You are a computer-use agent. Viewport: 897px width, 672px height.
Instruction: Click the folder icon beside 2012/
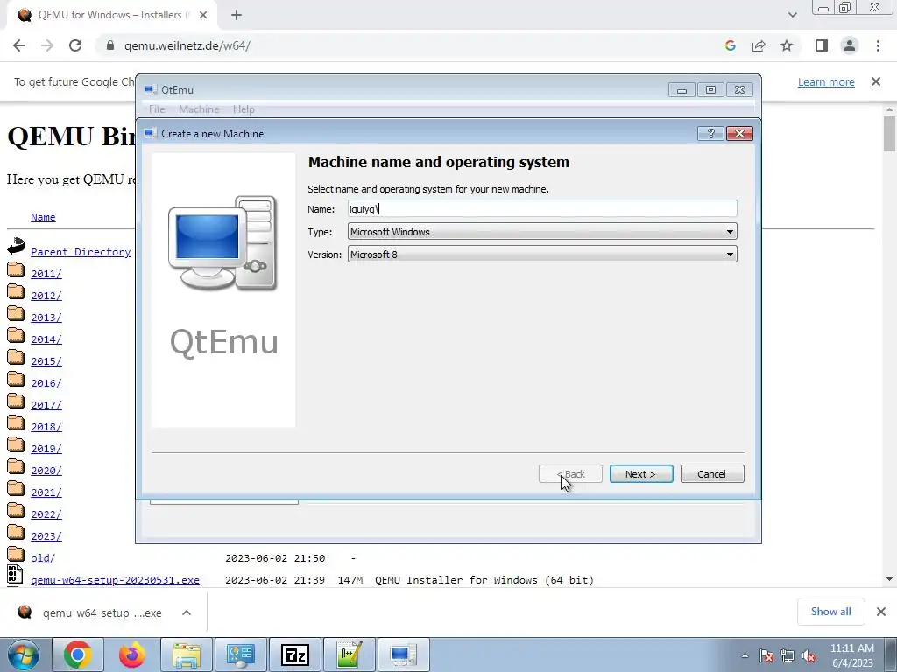point(16,292)
